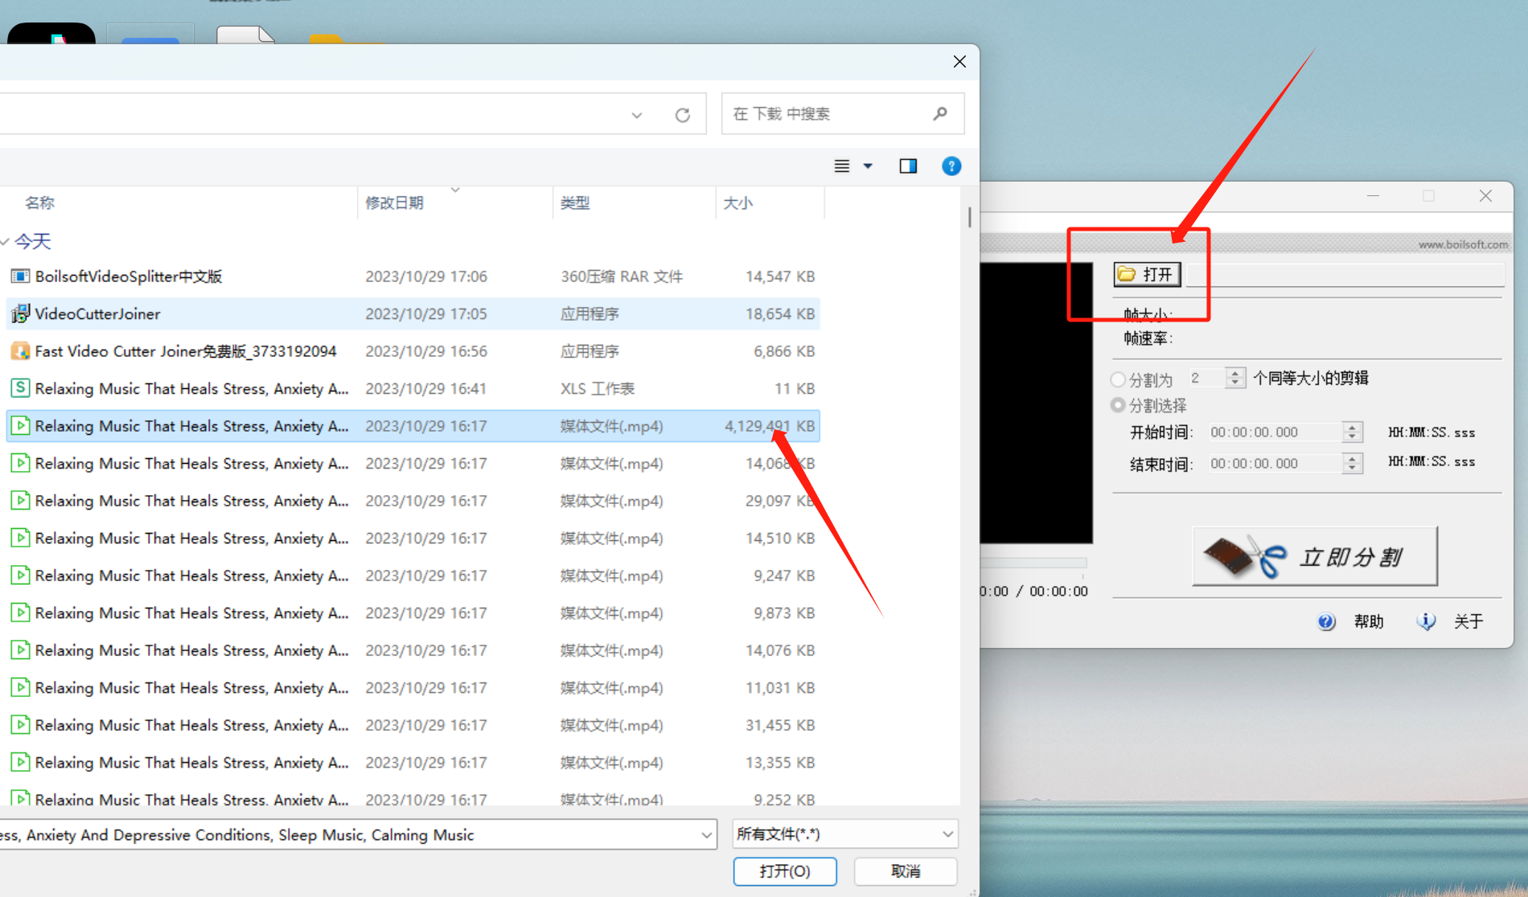
Task: Toggle the preview pane icon
Action: (x=908, y=166)
